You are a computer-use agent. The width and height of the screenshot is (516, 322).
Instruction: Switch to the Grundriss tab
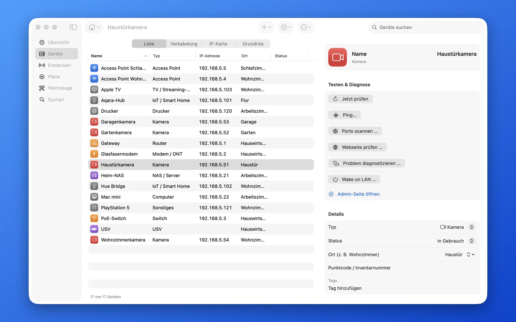[253, 44]
